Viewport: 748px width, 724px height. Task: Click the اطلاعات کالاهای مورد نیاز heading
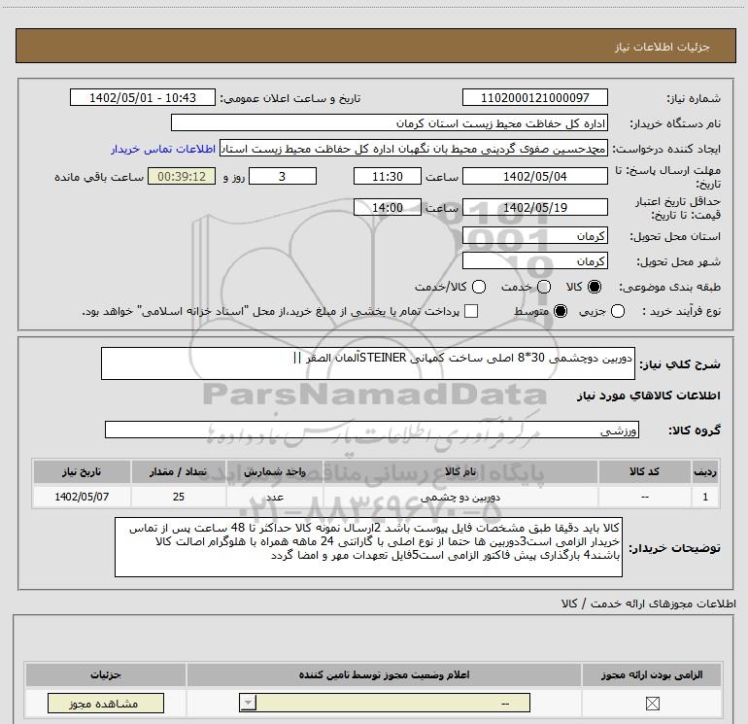click(x=649, y=396)
